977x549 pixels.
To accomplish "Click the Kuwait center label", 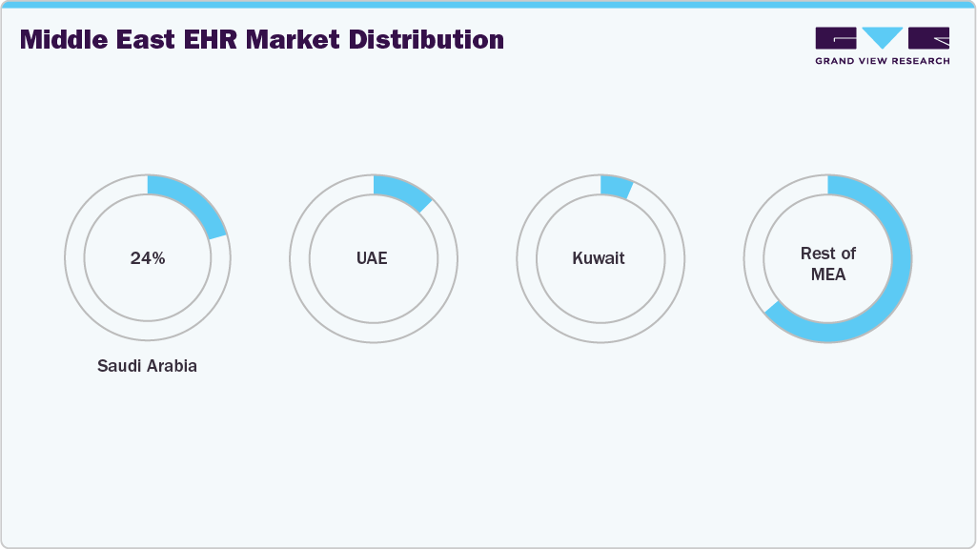I will 599,258.
